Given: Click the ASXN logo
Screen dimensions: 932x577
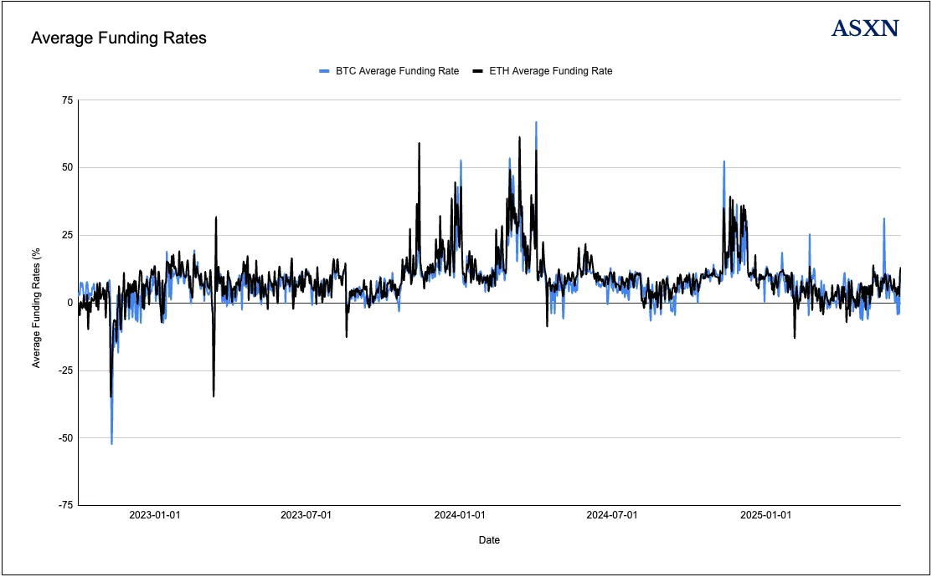Looking at the screenshot, I should (865, 28).
